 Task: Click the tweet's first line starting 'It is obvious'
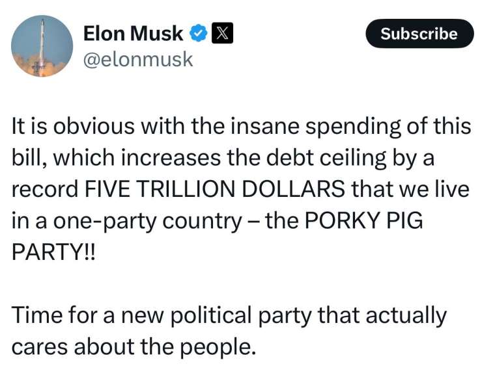[x=242, y=126]
